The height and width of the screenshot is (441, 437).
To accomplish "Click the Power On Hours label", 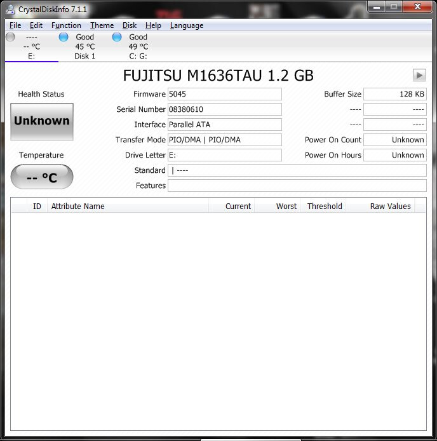I will coord(333,155).
